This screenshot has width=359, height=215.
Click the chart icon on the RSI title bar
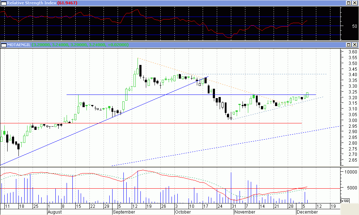(x=3, y=3)
